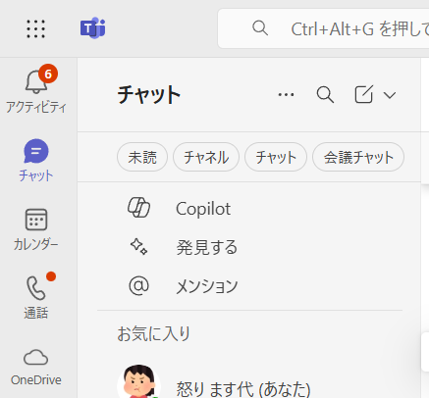Collapse the お気に入り favorites section
Image resolution: width=429 pixels, height=398 pixels.
coord(154,334)
